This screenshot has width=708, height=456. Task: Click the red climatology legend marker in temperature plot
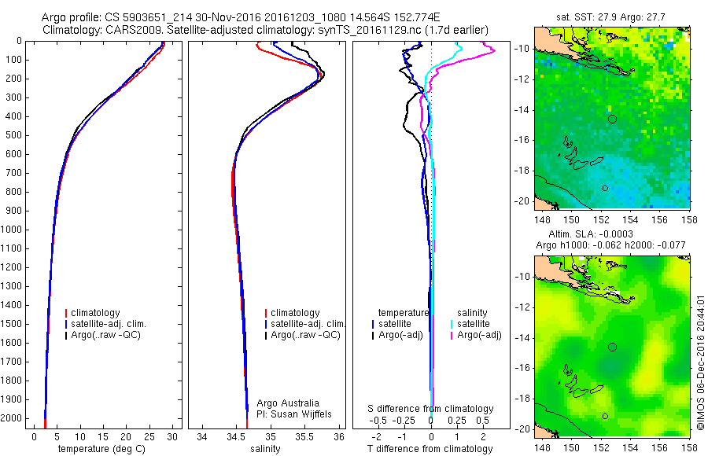point(66,313)
